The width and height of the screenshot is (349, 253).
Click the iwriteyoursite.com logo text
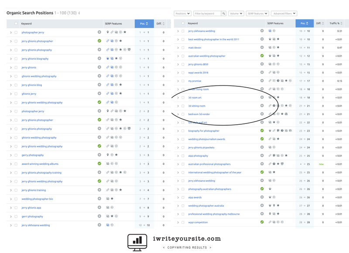click(x=187, y=239)
